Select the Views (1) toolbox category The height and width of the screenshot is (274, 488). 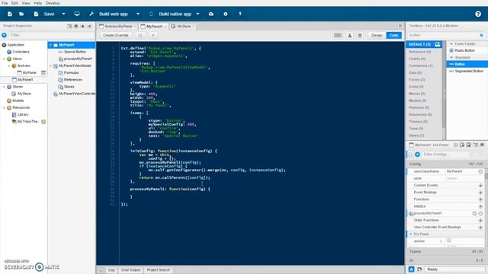[x=416, y=135]
